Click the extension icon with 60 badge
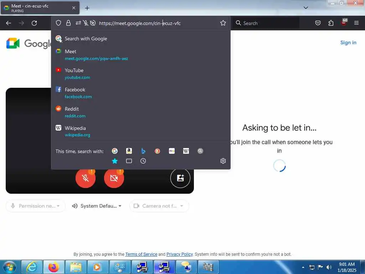 pos(344,22)
